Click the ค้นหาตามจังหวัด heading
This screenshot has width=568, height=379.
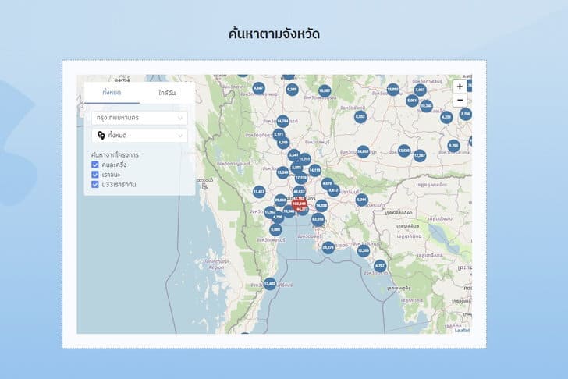(x=274, y=34)
